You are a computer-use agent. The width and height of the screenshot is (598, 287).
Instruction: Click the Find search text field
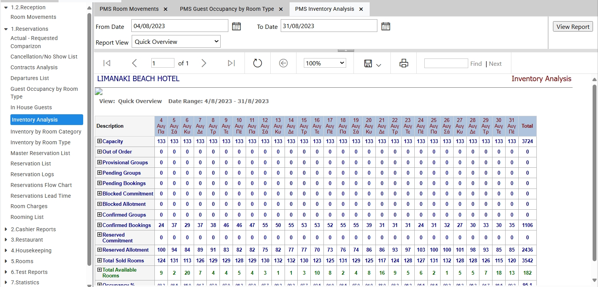point(446,63)
